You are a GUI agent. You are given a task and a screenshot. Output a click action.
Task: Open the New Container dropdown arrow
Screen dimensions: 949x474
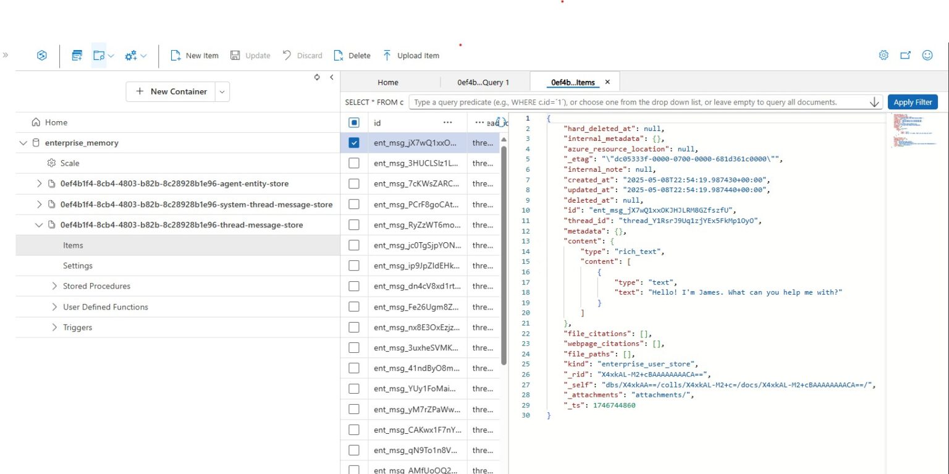(222, 91)
